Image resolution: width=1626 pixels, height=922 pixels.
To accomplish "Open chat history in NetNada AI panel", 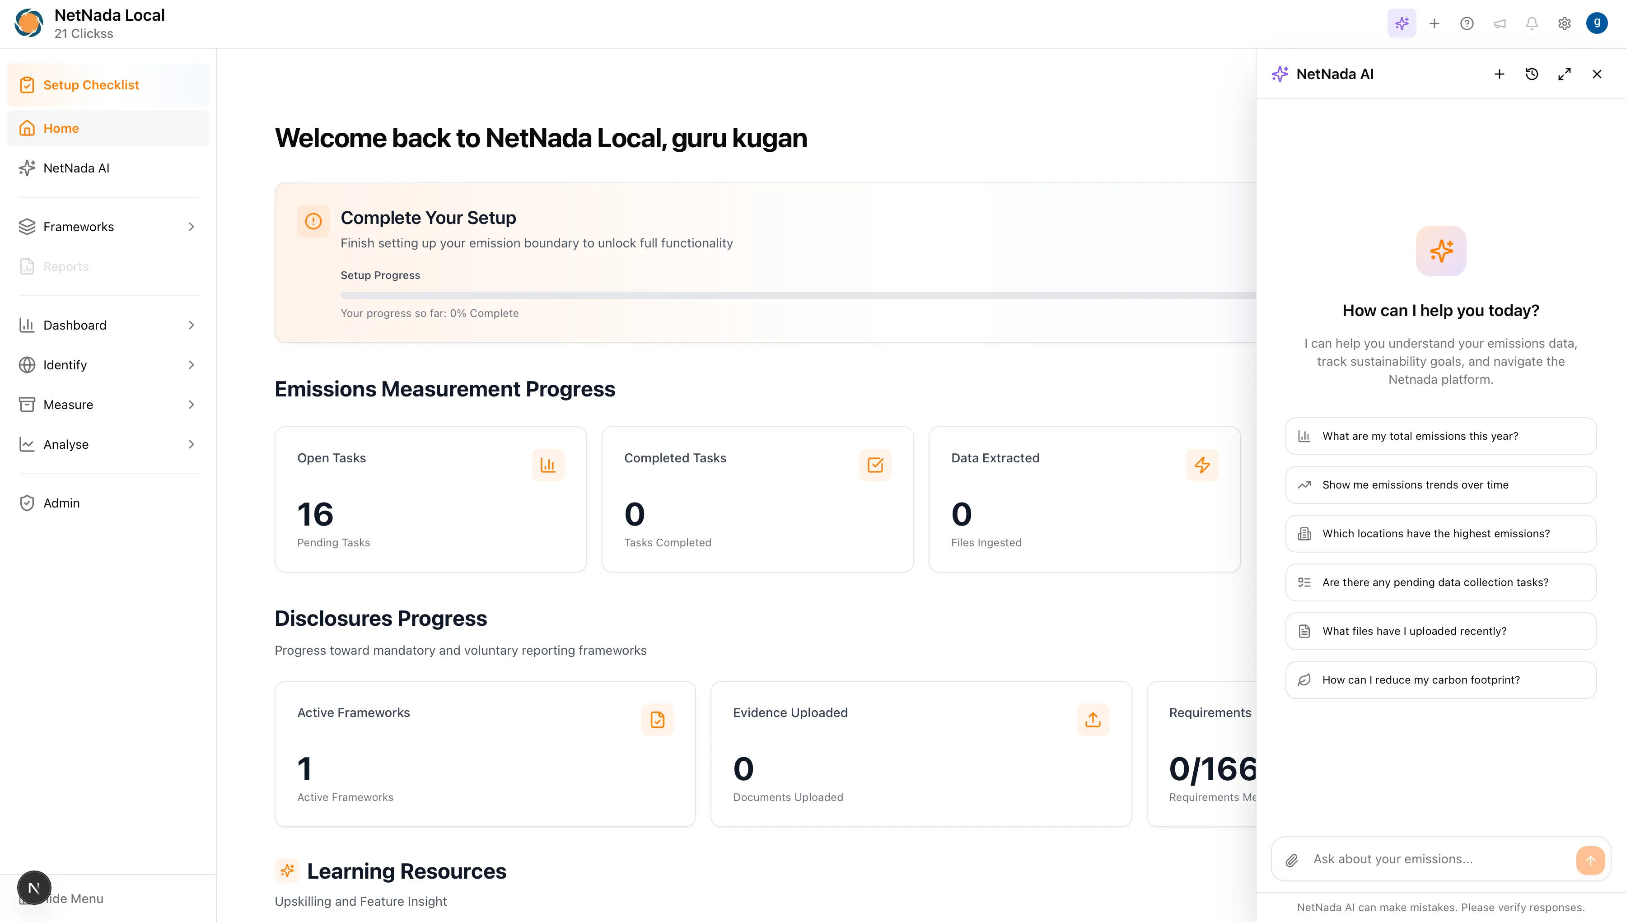I will click(1532, 74).
